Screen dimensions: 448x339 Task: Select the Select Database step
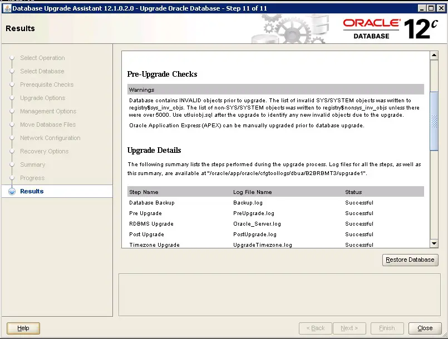tap(42, 71)
